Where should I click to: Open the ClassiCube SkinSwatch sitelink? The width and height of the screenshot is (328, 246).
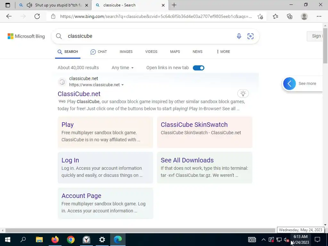point(194,125)
